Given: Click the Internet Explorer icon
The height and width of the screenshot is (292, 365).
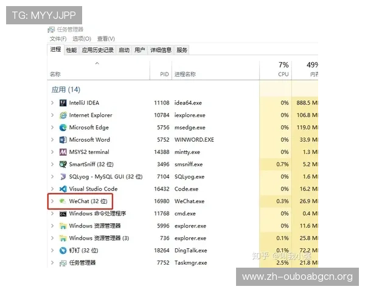Looking at the screenshot, I should click(x=63, y=115).
